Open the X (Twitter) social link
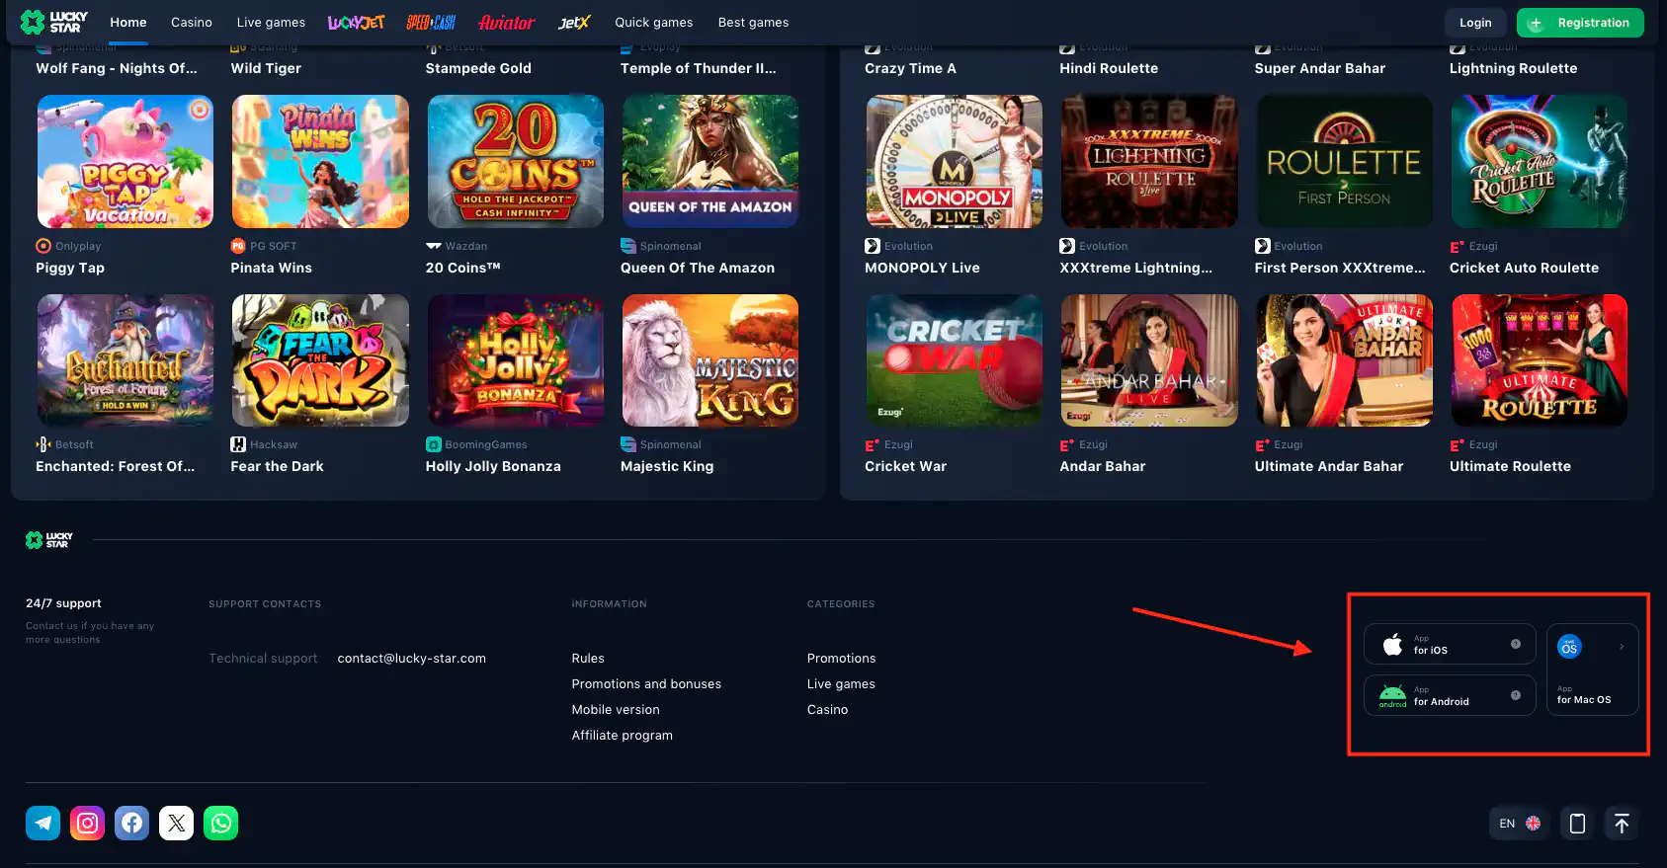 coord(176,823)
